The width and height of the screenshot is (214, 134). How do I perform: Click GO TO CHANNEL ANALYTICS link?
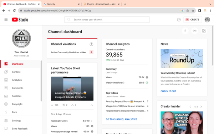[x=121, y=119]
